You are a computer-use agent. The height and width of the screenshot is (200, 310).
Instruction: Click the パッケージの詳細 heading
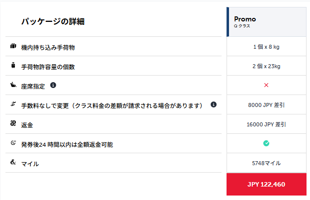[x=53, y=21]
